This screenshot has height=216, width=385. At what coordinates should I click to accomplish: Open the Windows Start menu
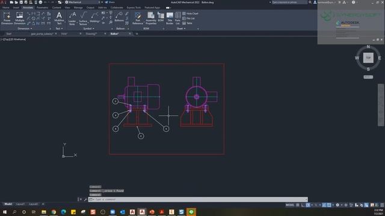pyautogui.click(x=5, y=212)
